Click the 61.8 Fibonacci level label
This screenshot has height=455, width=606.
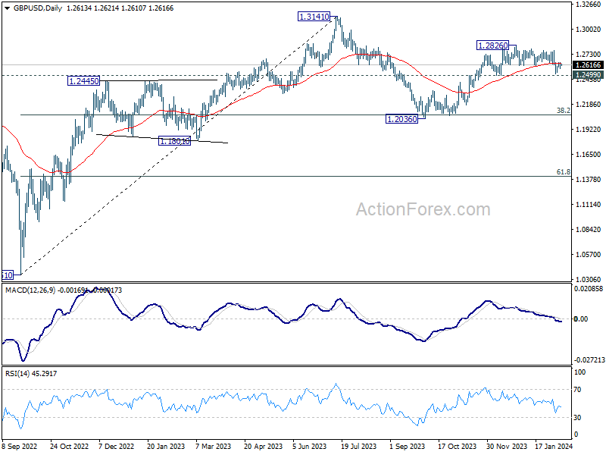click(563, 172)
